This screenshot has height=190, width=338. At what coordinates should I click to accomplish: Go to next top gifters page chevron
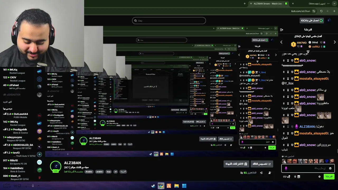pos(335,42)
